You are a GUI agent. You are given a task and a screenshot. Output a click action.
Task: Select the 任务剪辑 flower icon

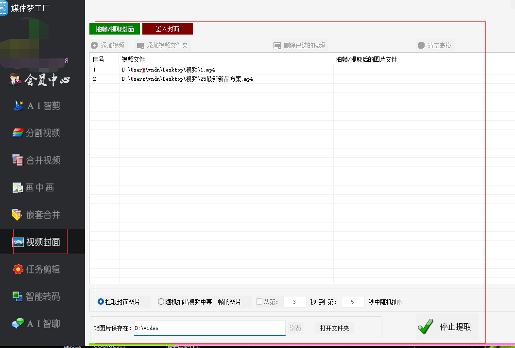pos(17,269)
